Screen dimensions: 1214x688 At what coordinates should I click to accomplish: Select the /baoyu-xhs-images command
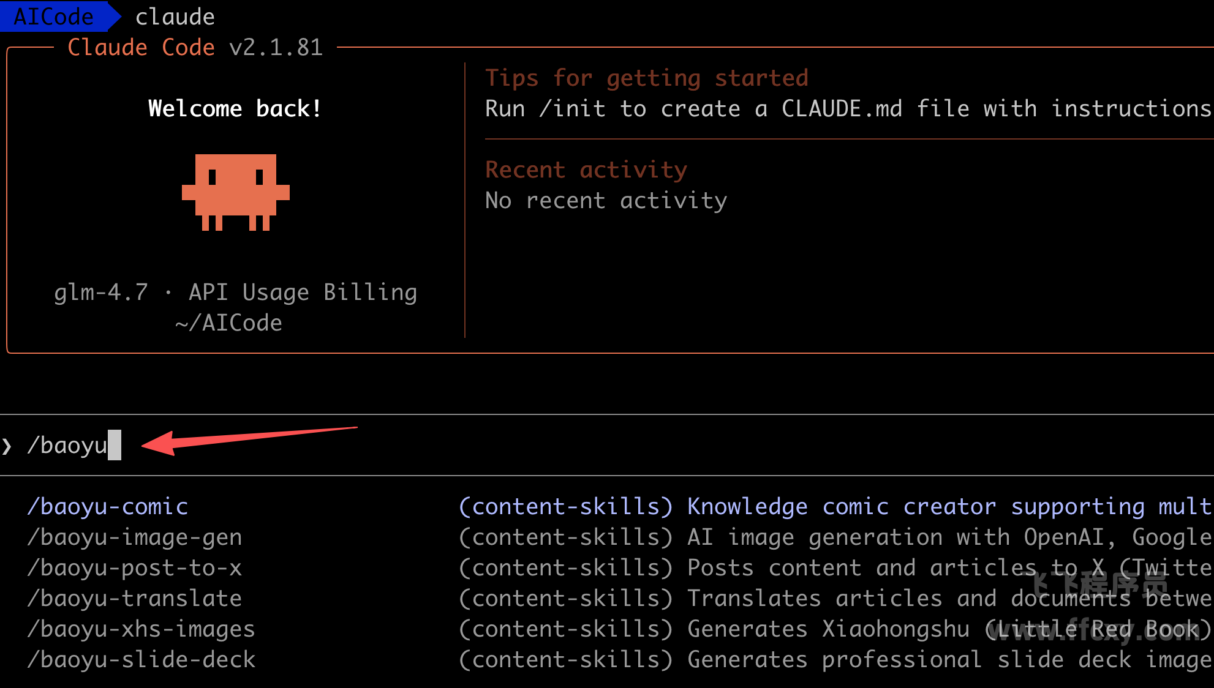141,629
